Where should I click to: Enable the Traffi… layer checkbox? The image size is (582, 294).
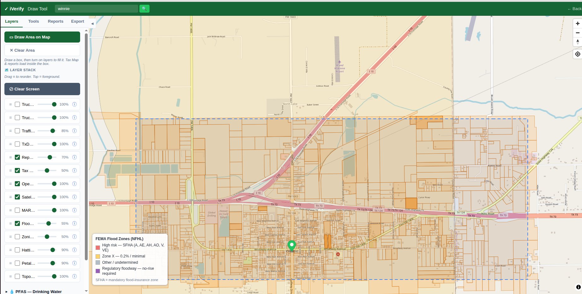pyautogui.click(x=17, y=131)
